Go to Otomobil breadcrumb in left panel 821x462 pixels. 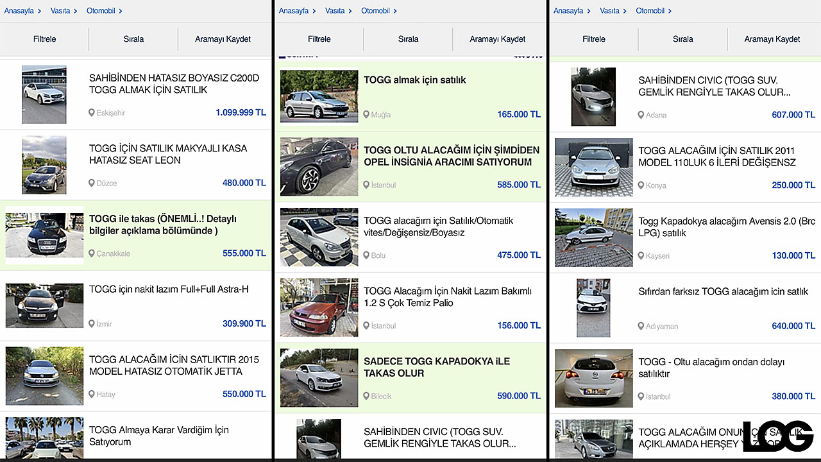pos(101,11)
